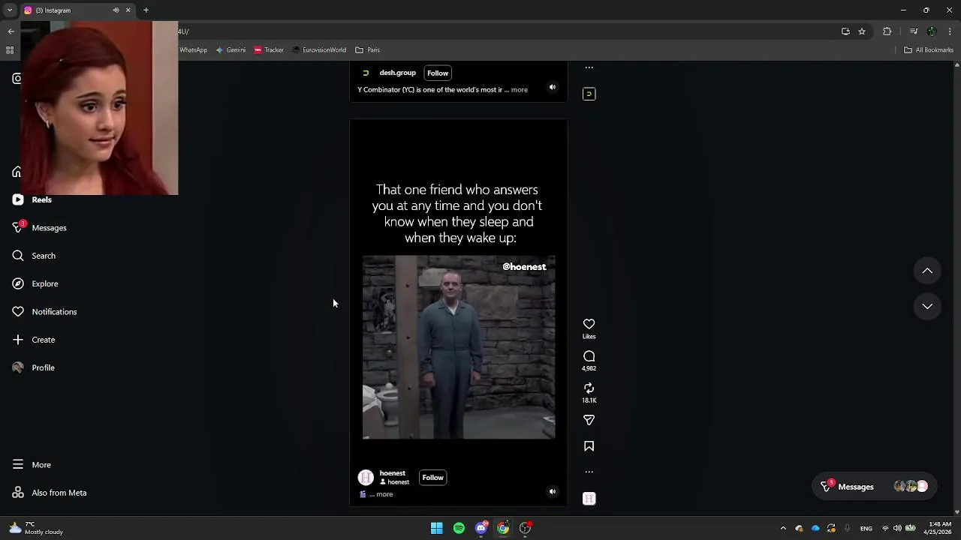
Task: Open the weather widget in taskbar
Action: coord(36,528)
